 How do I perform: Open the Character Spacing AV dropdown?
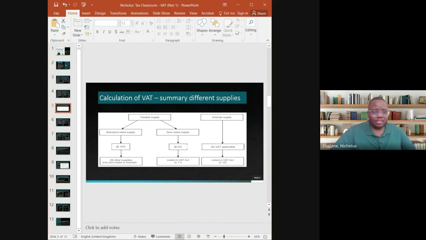129,32
